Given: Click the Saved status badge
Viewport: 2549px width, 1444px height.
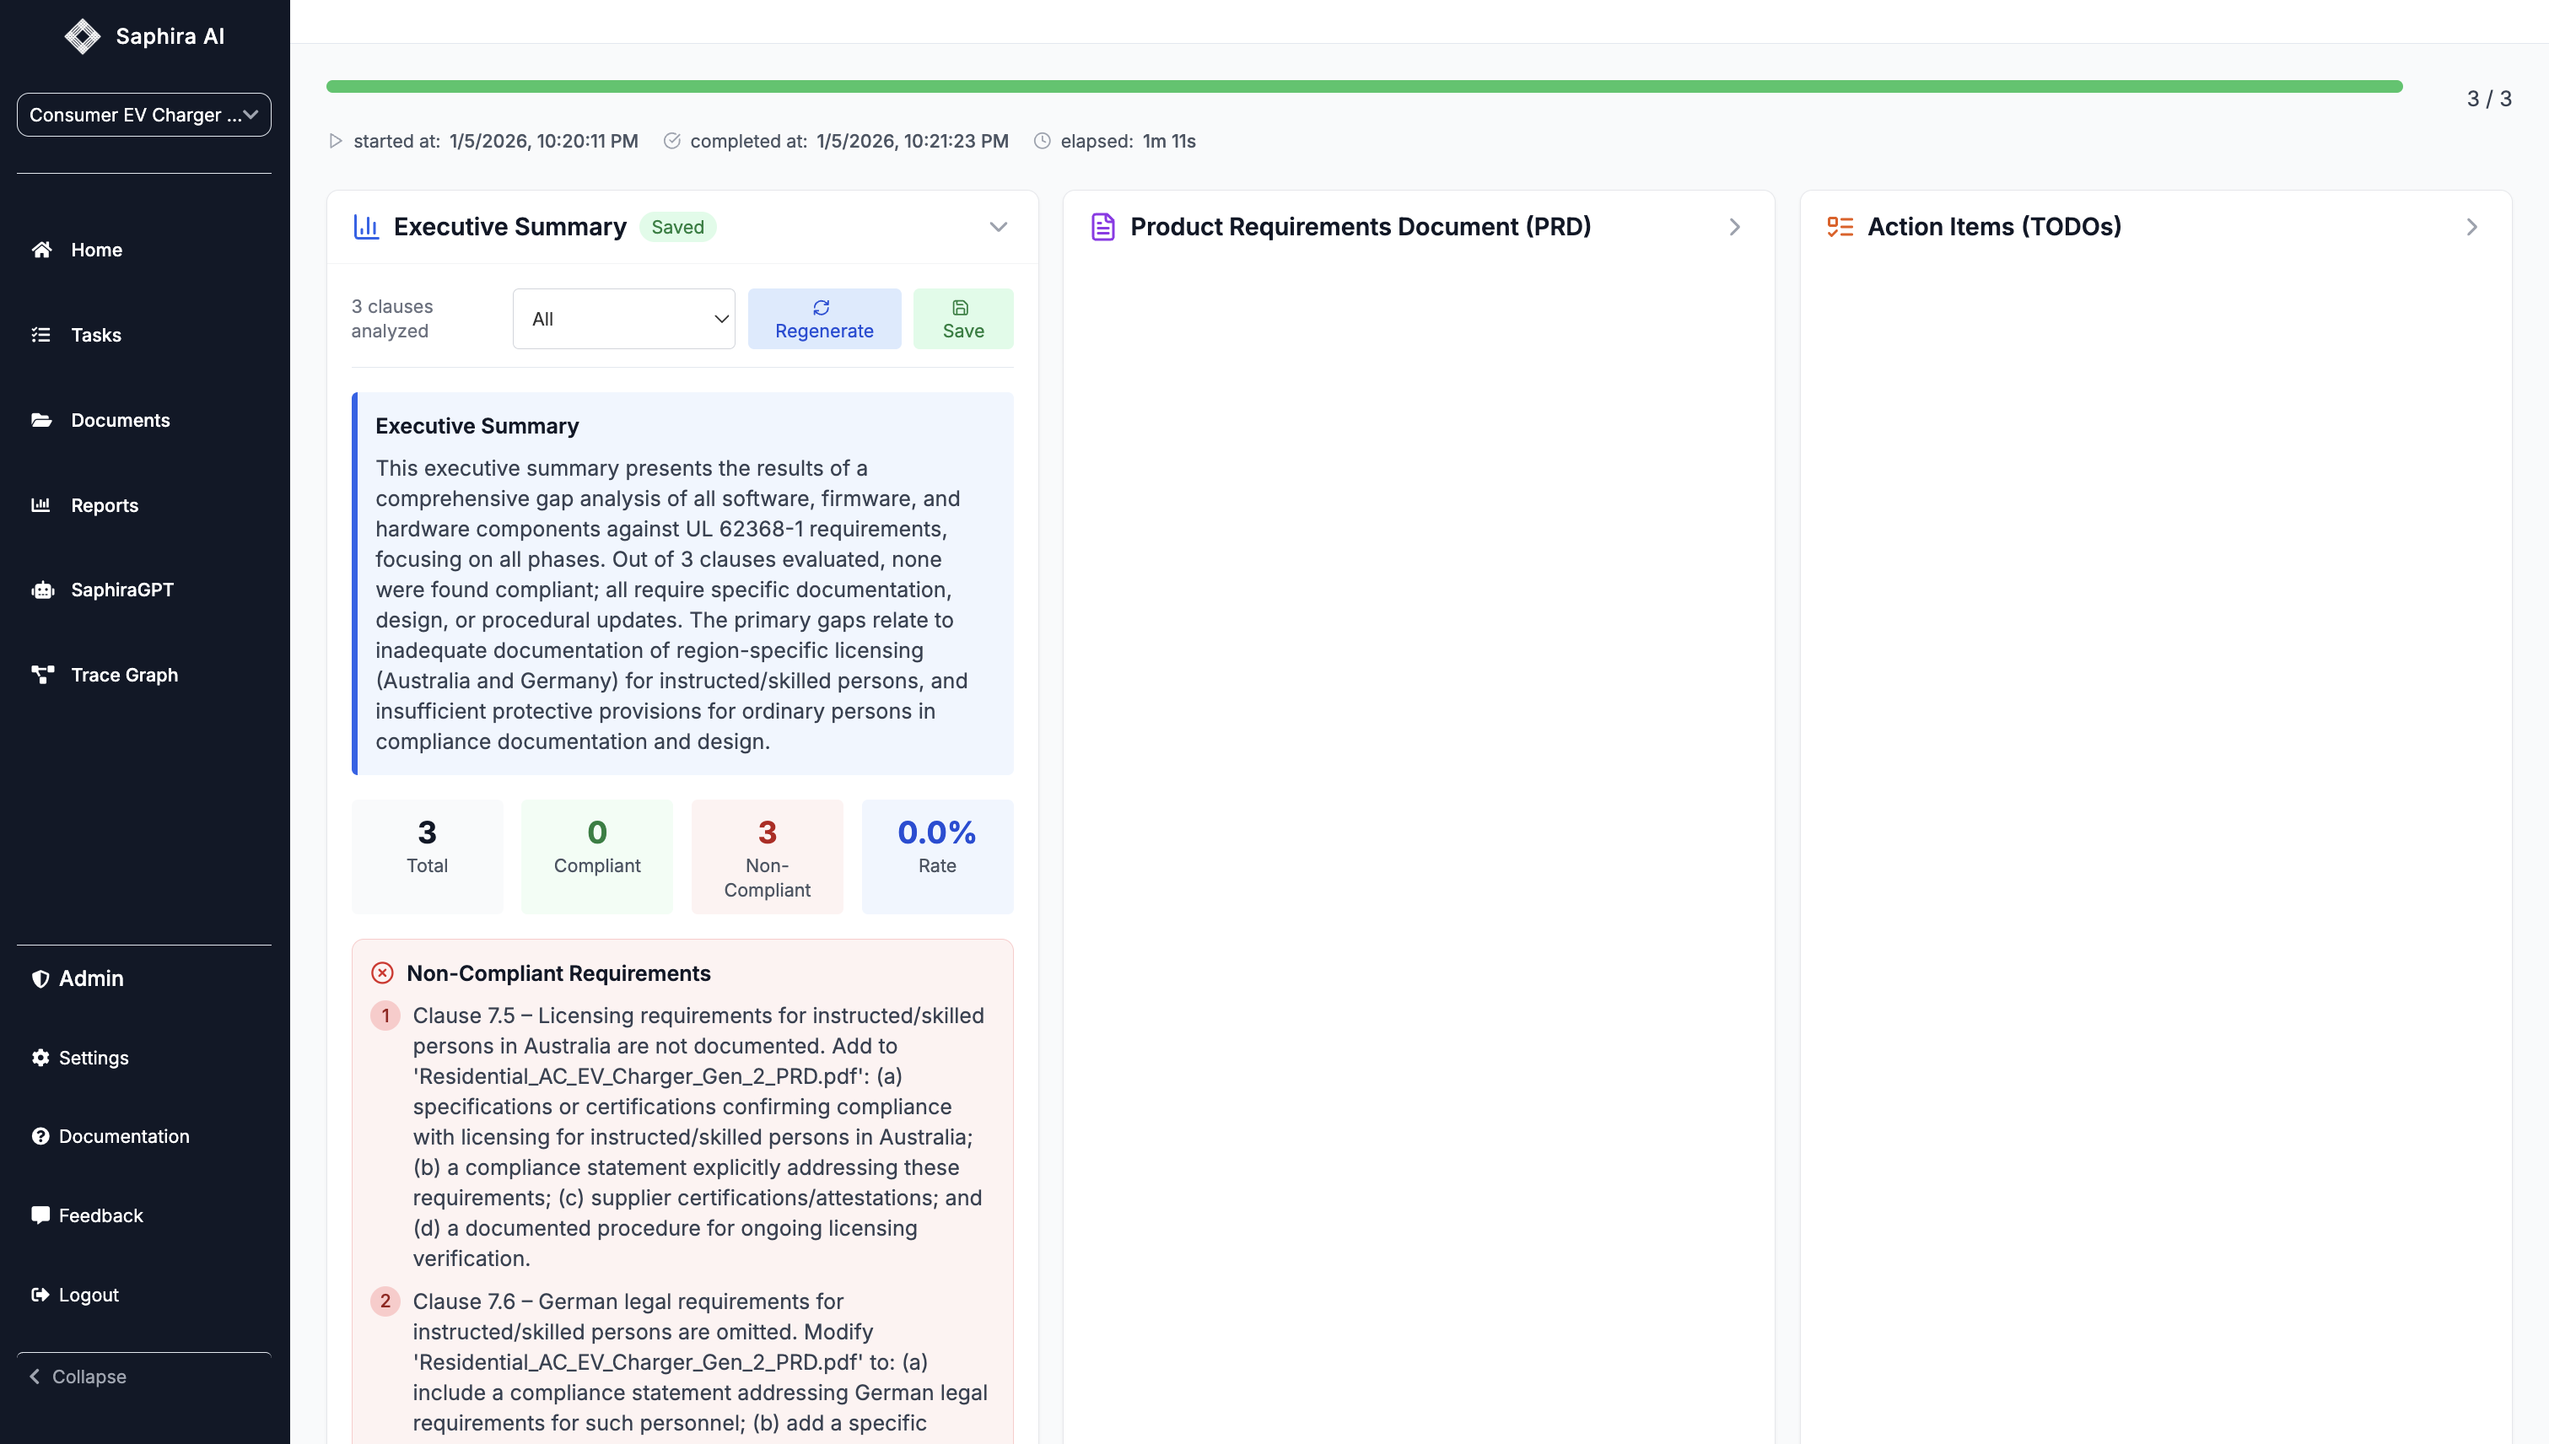Looking at the screenshot, I should click(677, 226).
